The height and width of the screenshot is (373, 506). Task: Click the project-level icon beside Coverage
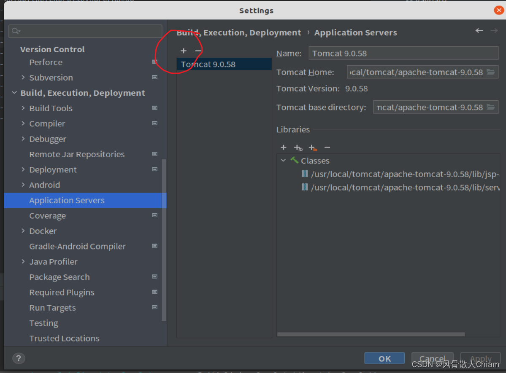(155, 215)
